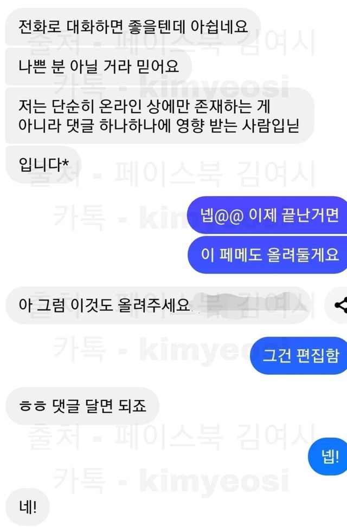Tap the small blue bubble '넵!'
This screenshot has width=347, height=527.
(328, 457)
